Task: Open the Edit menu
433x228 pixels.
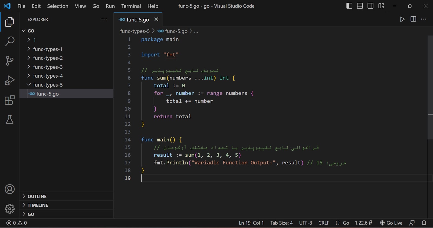Action: [x=36, y=6]
